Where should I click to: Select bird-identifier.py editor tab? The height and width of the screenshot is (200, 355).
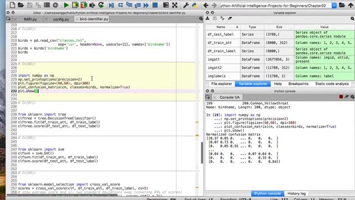[94, 19]
